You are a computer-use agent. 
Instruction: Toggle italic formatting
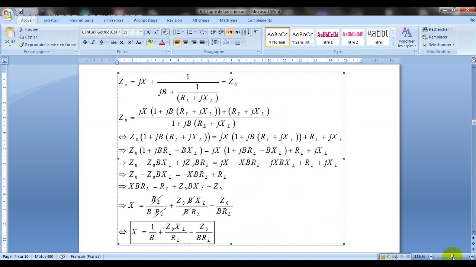coord(93,42)
